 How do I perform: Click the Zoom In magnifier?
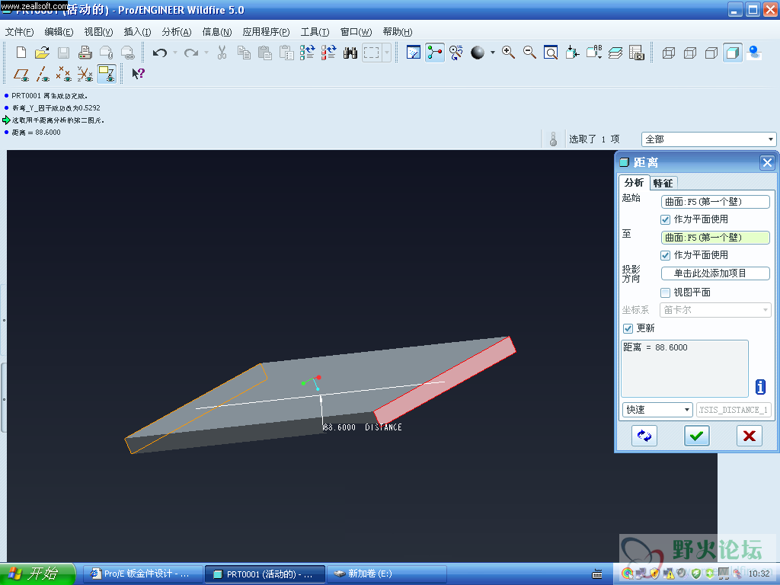tap(508, 53)
